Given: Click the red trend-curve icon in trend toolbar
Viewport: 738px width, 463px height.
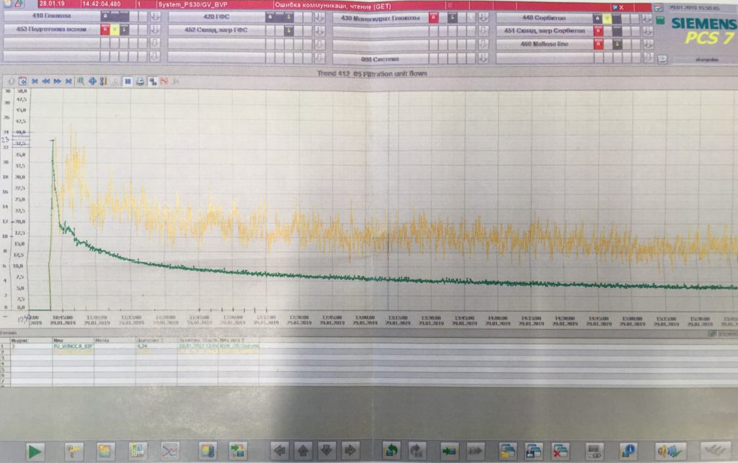Looking at the screenshot, I should (x=164, y=81).
